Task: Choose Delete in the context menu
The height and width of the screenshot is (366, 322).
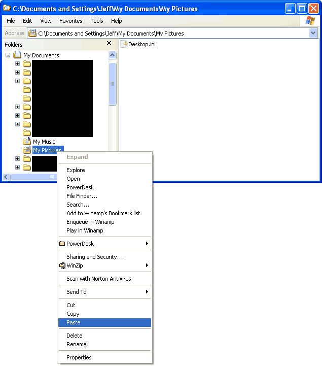Action: coord(104,336)
